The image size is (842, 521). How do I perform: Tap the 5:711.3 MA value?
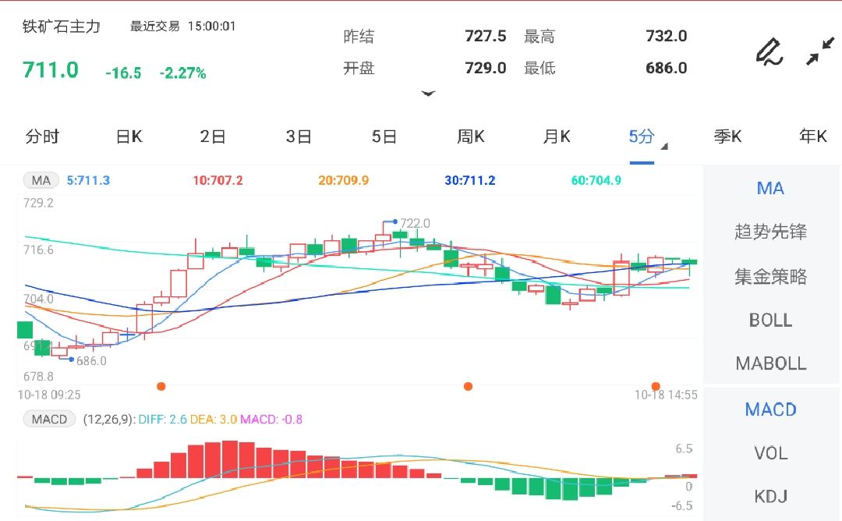pos(88,180)
